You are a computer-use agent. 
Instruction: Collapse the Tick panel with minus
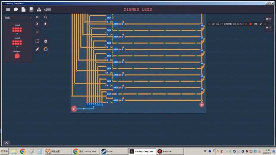(31, 18)
